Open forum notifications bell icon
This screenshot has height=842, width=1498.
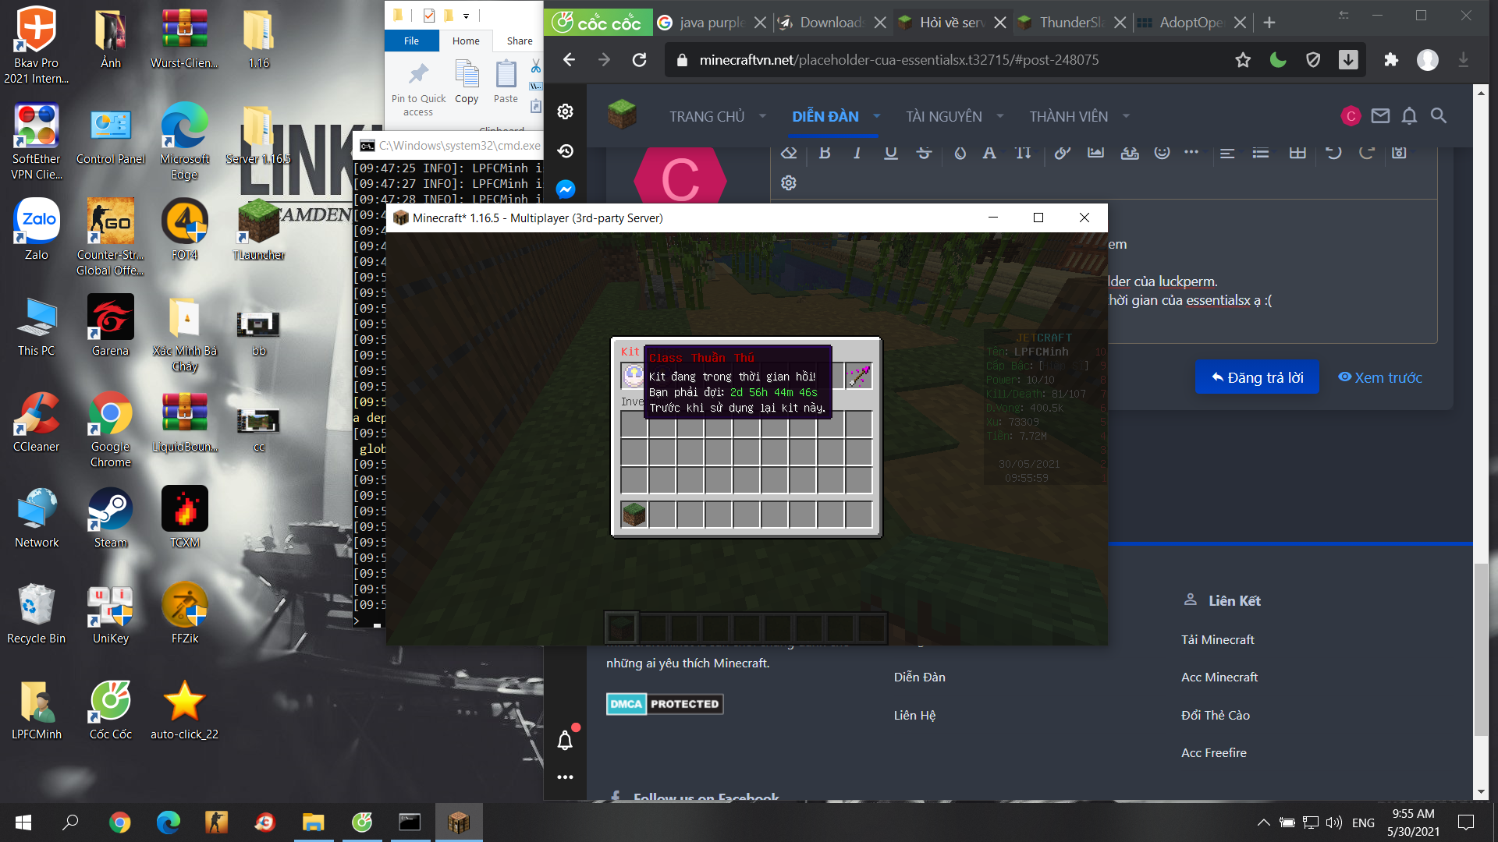click(1409, 116)
